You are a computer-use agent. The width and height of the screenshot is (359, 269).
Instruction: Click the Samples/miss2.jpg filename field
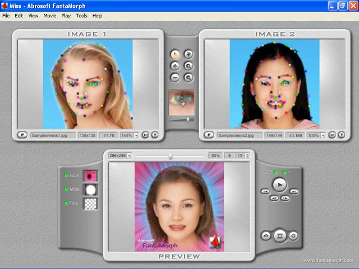point(240,136)
